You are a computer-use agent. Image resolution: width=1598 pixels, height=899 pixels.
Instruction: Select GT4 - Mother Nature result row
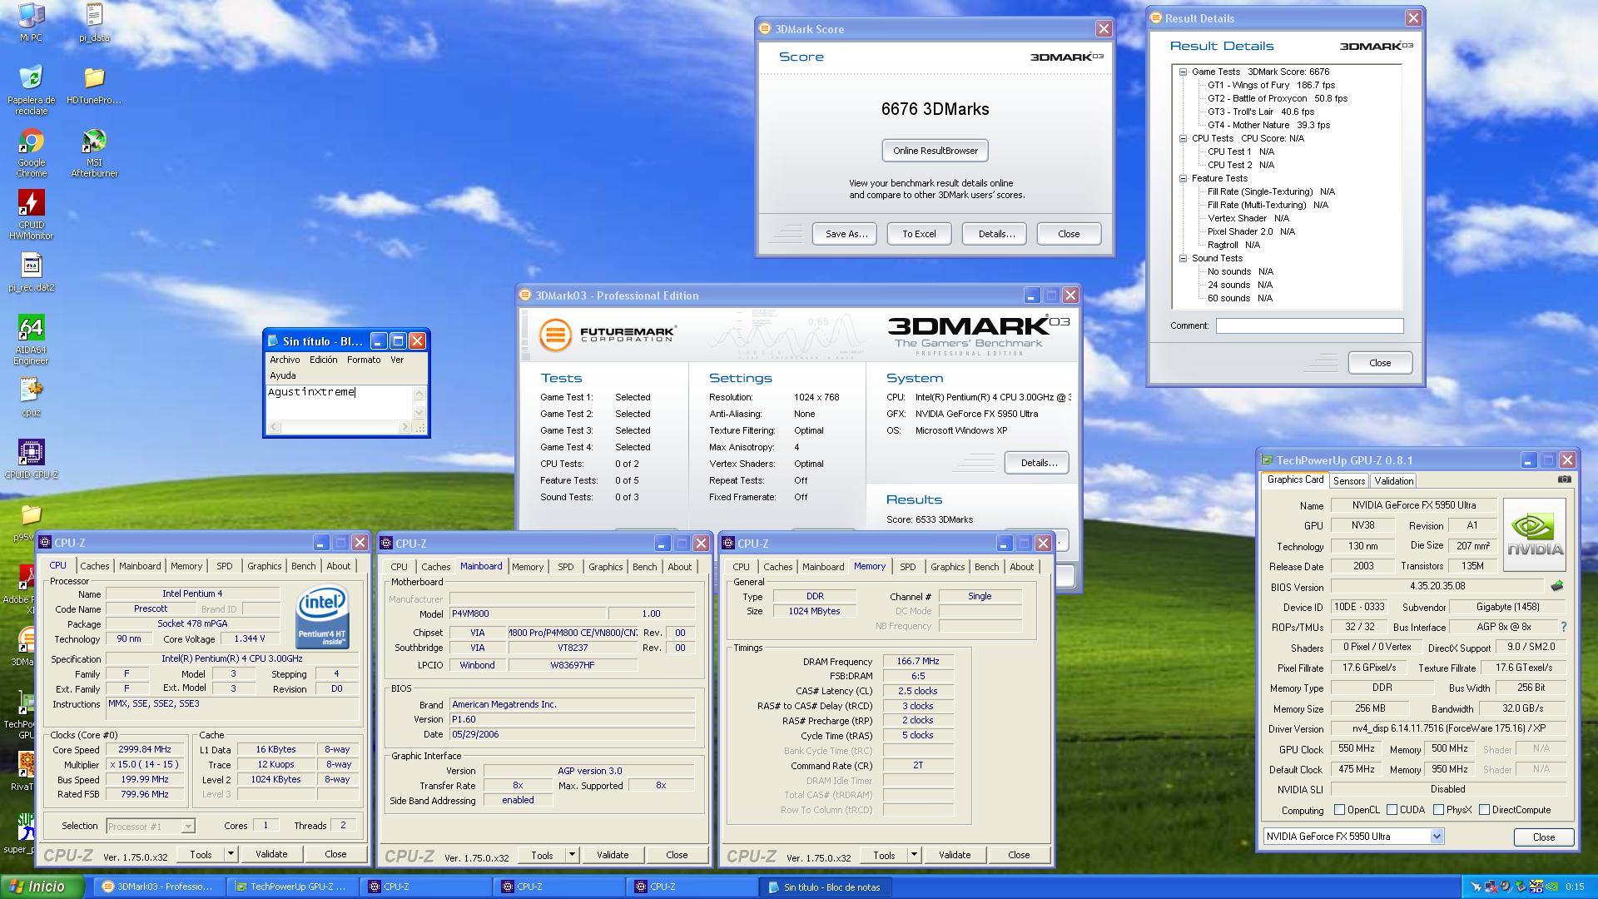pos(1268,125)
